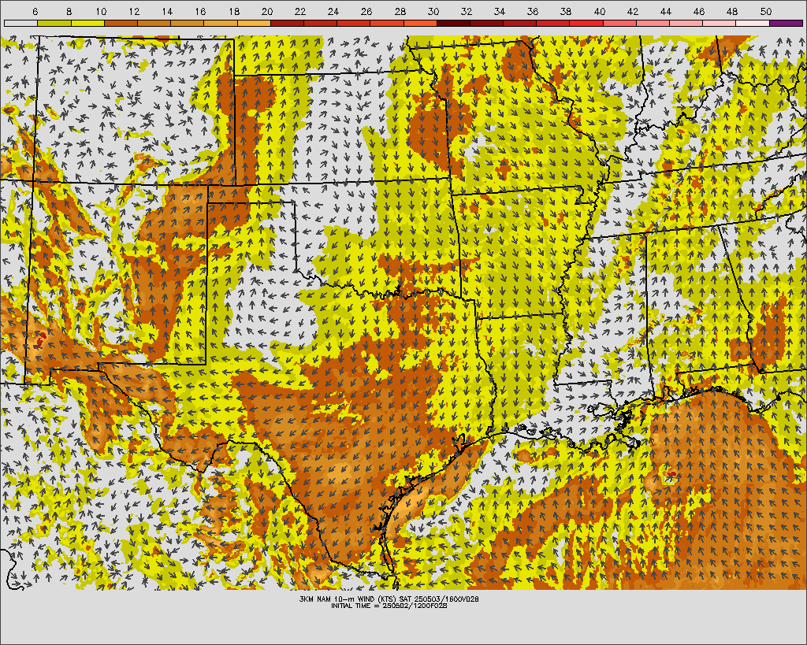Select the legend value "26"

[366, 11]
